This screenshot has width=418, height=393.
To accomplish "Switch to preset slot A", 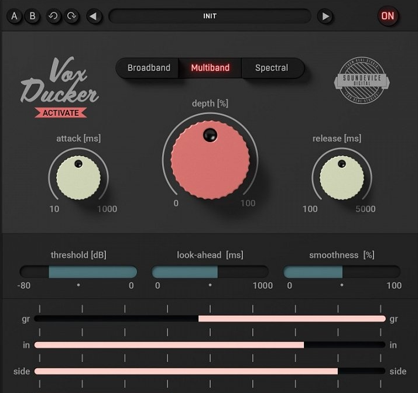I will coord(14,16).
